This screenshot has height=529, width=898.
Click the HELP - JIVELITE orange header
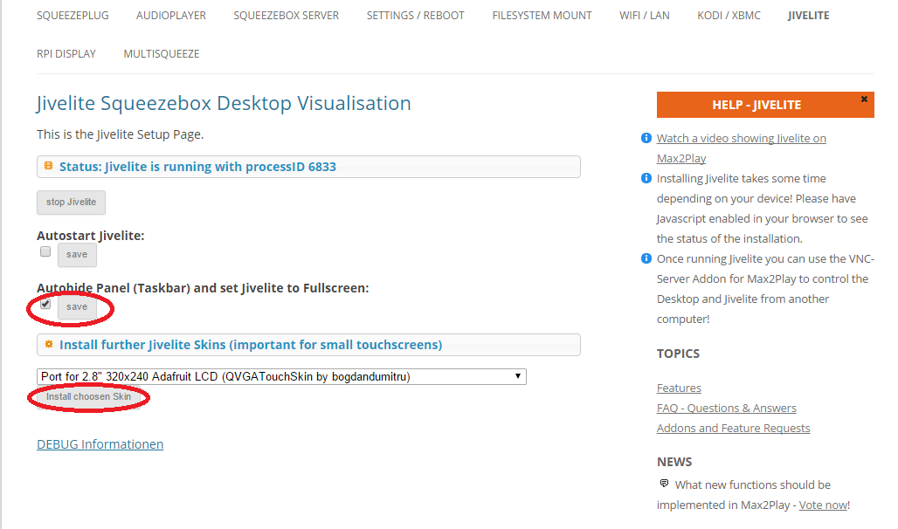pos(765,105)
